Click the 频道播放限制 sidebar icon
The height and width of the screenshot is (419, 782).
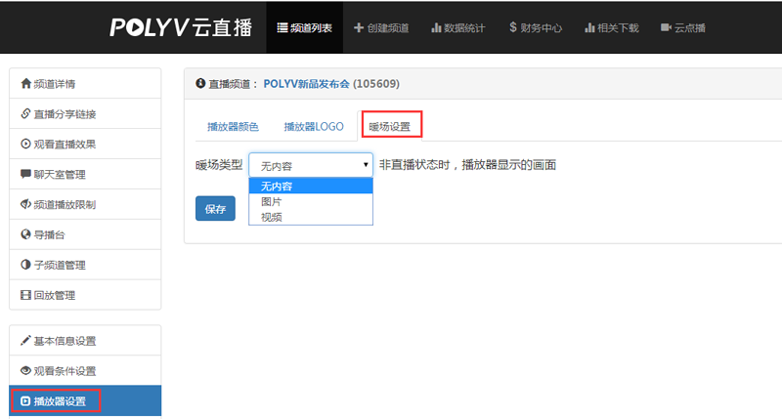(x=25, y=205)
